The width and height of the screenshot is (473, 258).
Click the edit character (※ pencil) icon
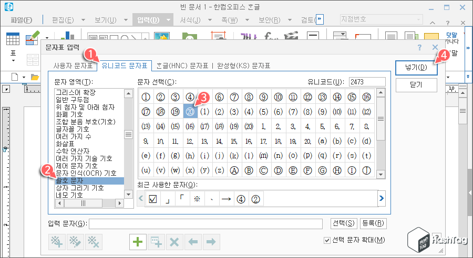click(75, 242)
